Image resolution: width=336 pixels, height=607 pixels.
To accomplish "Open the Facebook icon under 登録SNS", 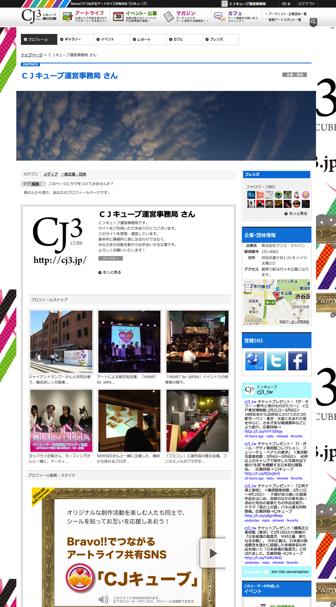I will [x=298, y=361].
